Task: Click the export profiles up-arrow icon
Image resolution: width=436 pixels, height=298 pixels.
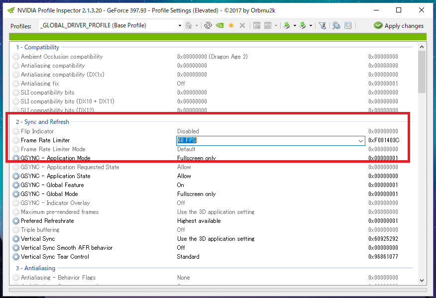Action: pyautogui.click(x=287, y=25)
